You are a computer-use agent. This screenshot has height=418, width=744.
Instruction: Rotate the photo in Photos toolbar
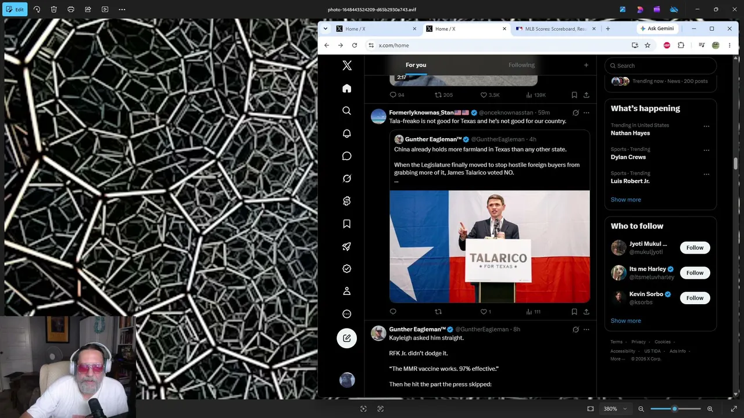37,9
